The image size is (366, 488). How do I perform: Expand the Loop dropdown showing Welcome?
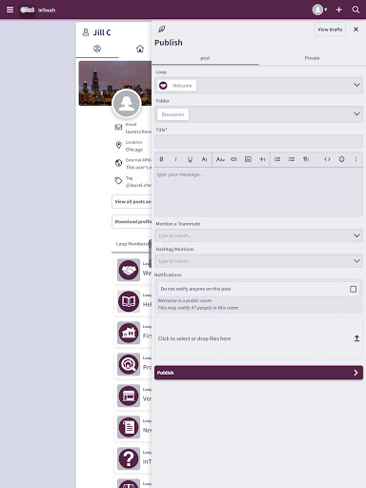point(258,86)
